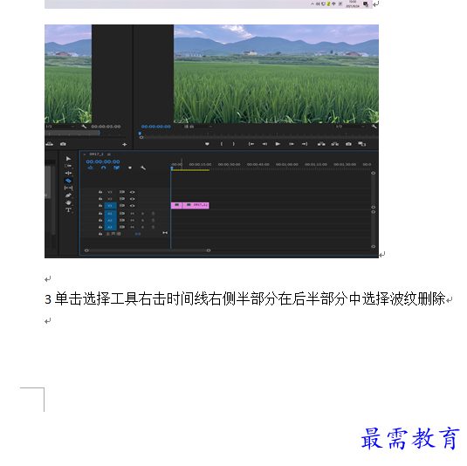Screen dimensions: 467x466
Task: Toggle lock on master audio track
Action: point(100,234)
